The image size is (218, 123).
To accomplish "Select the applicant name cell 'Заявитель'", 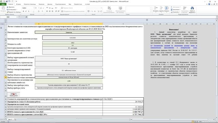I will pyautogui.click(x=69, y=32).
